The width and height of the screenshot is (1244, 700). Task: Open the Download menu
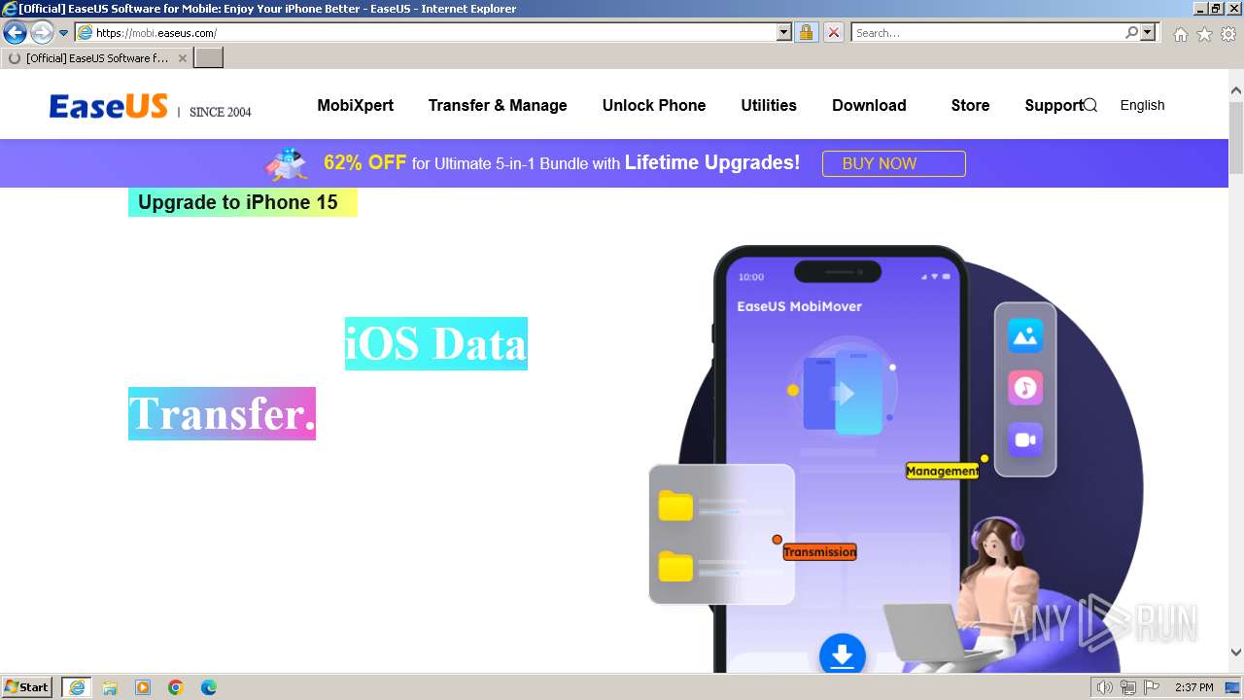(x=869, y=105)
